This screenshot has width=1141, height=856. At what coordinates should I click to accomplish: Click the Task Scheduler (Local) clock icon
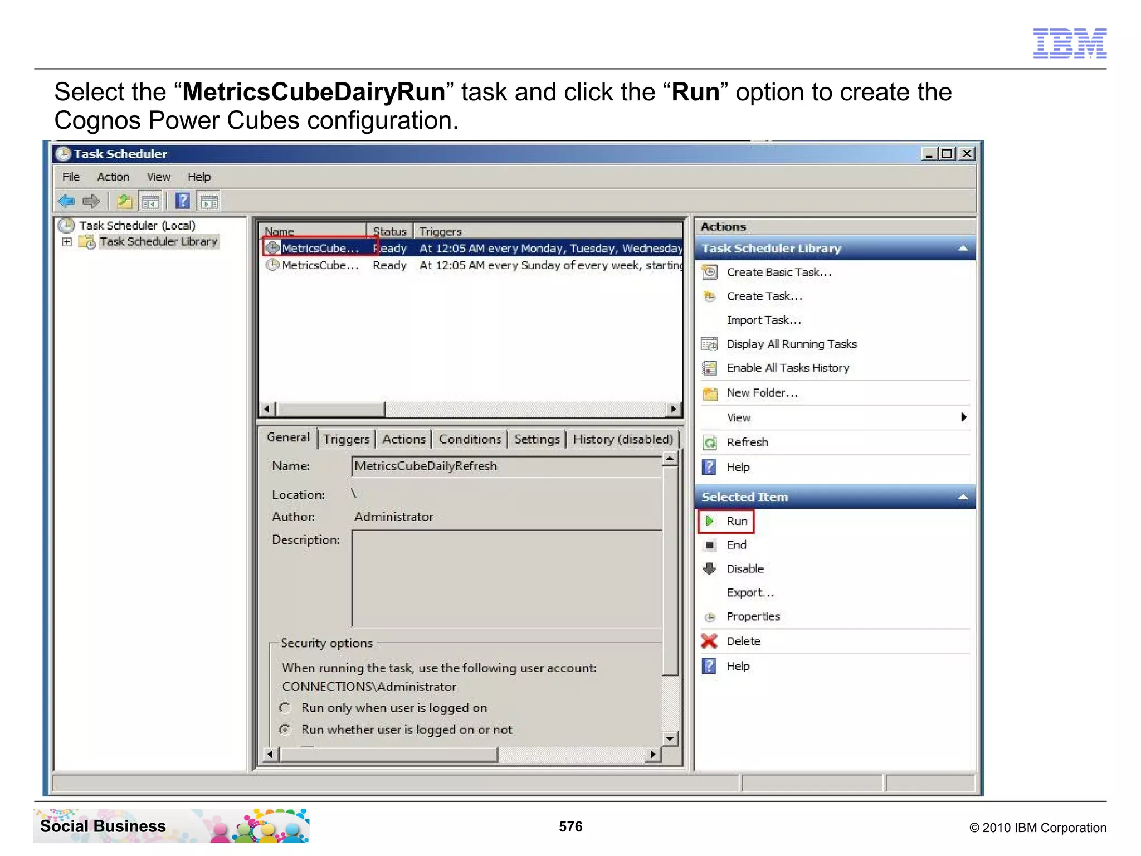[x=67, y=226]
